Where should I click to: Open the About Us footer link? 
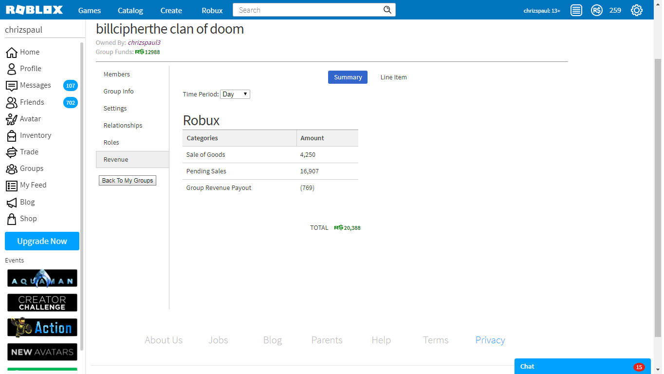tap(164, 340)
